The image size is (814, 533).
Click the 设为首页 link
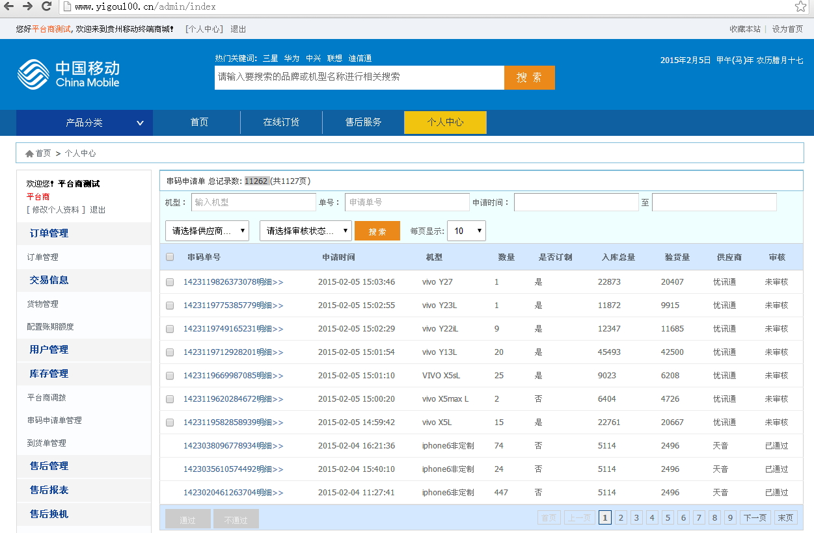[787, 29]
